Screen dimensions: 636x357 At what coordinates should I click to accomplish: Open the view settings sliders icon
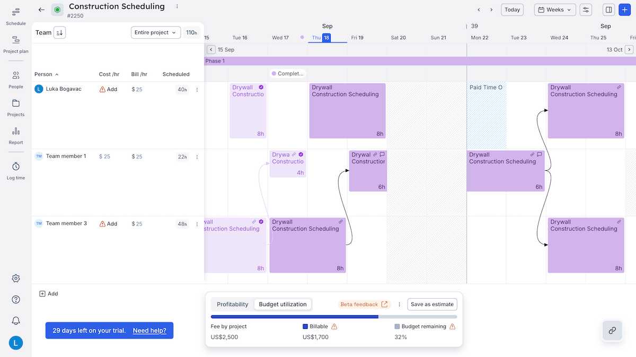coord(586,9)
